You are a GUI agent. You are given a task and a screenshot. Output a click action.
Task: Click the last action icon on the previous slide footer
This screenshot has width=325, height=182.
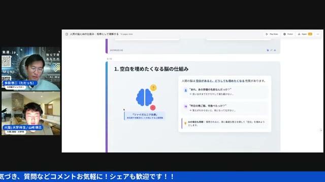[275, 50]
